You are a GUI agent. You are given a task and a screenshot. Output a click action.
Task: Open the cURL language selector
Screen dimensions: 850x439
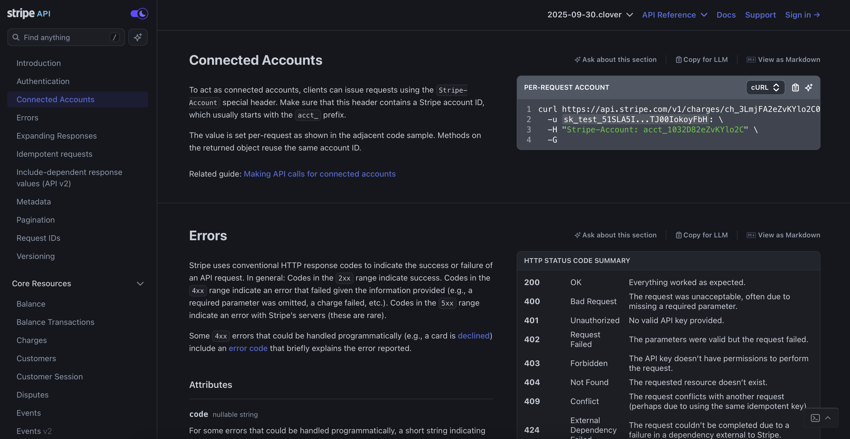pyautogui.click(x=765, y=87)
